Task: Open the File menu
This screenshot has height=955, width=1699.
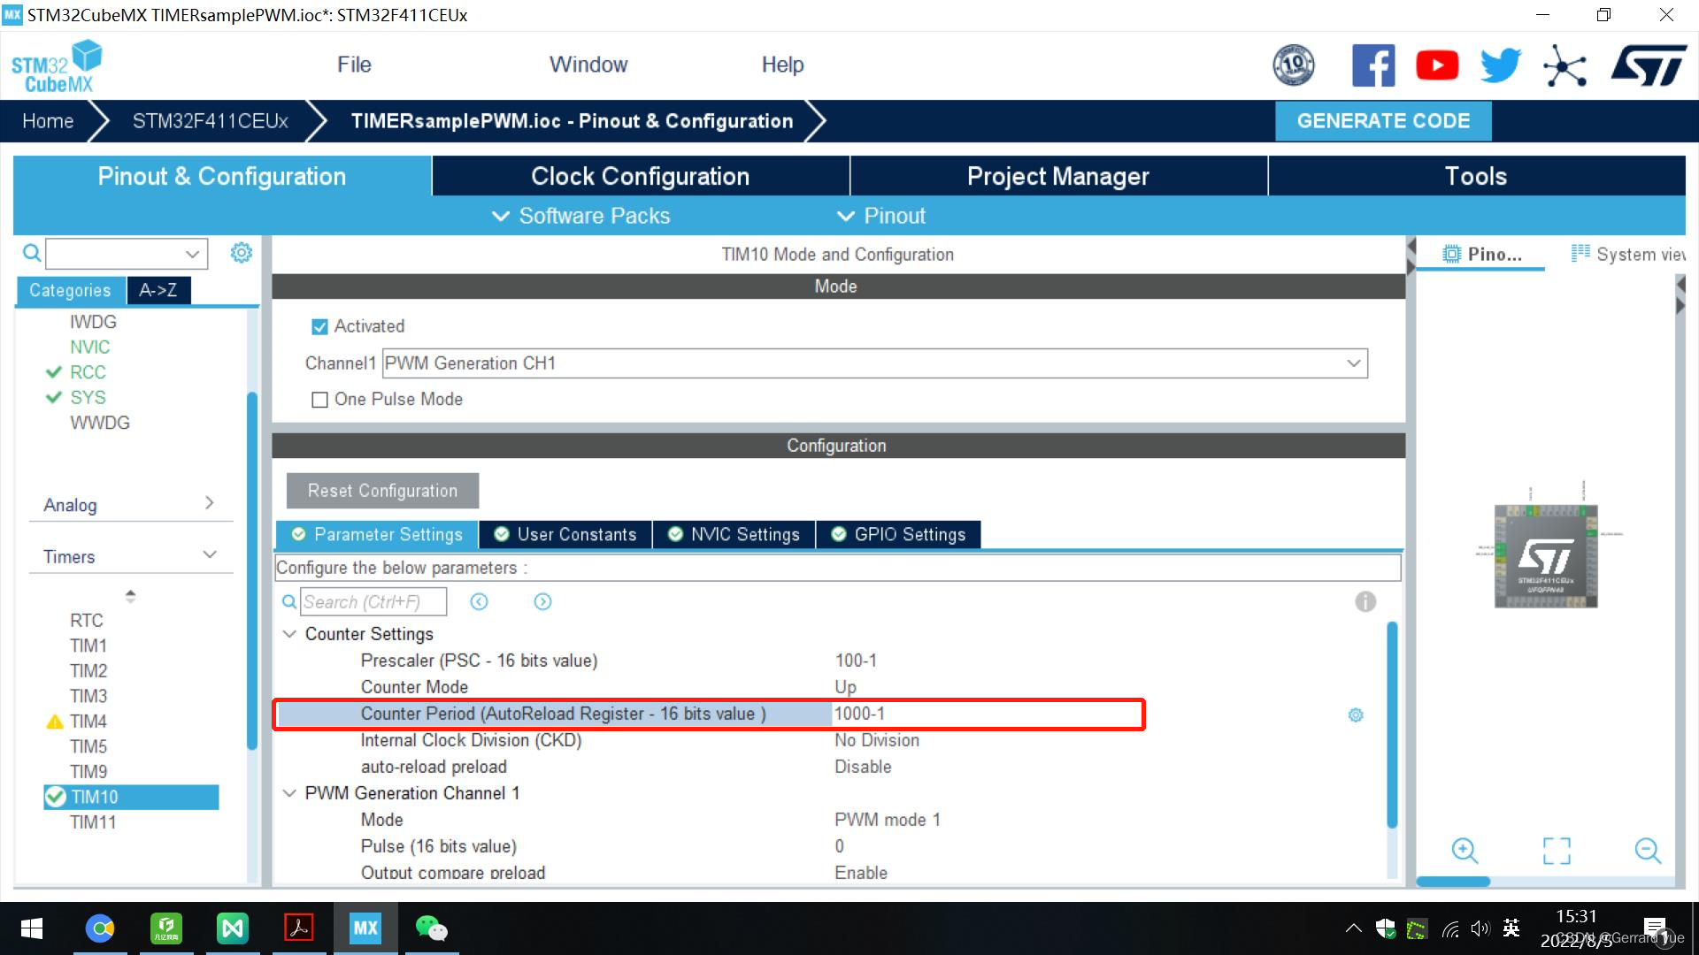Action: [354, 65]
